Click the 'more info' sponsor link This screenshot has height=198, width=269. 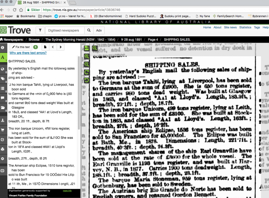67,191
